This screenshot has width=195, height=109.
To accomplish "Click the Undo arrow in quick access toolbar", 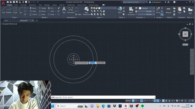I will tap(29, 2).
